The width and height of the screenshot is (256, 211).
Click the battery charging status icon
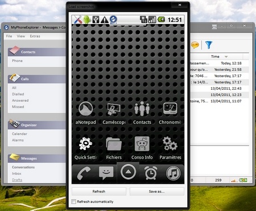[161, 19]
